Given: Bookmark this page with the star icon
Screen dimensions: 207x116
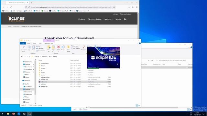Looking at the screenshot, I should click(114, 7).
